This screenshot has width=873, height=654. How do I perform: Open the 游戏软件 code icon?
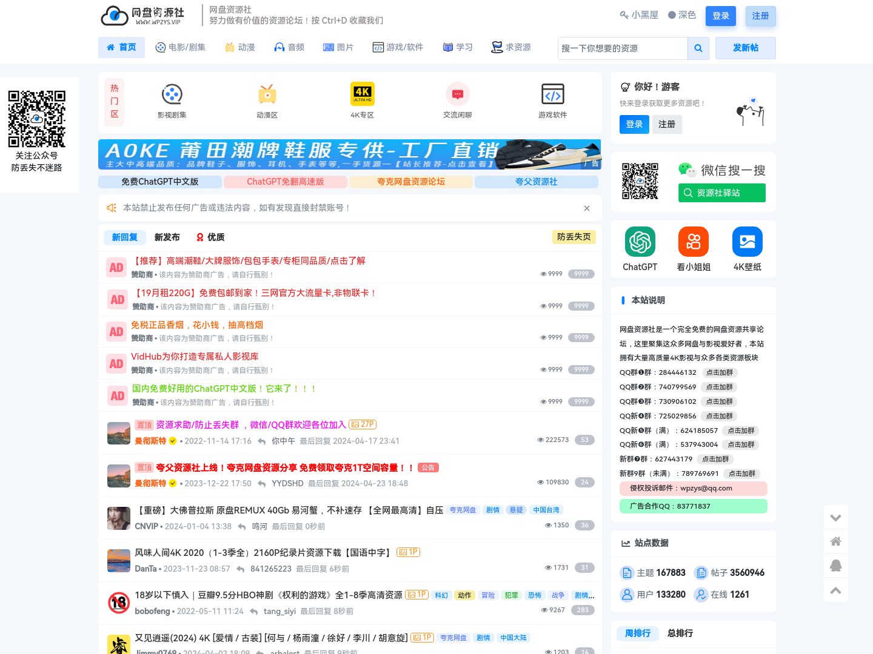[553, 94]
